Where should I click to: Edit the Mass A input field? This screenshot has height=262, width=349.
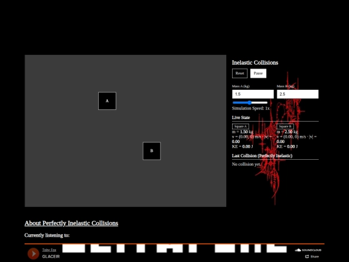pyautogui.click(x=253, y=94)
